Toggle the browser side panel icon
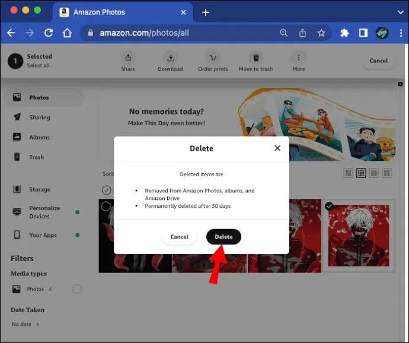The height and width of the screenshot is (343, 409). tap(363, 33)
